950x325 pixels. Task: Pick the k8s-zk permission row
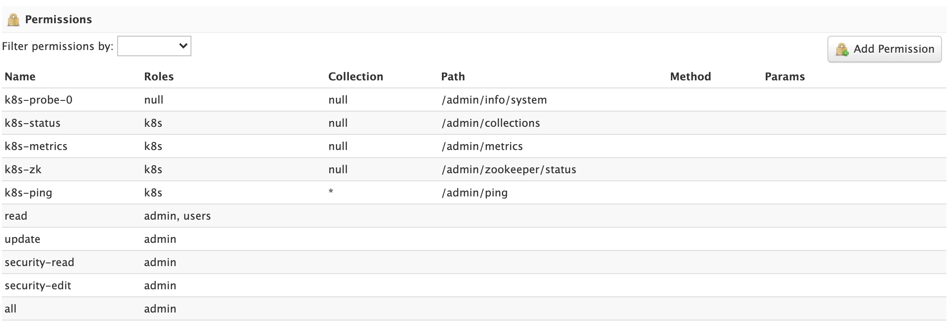pos(23,170)
